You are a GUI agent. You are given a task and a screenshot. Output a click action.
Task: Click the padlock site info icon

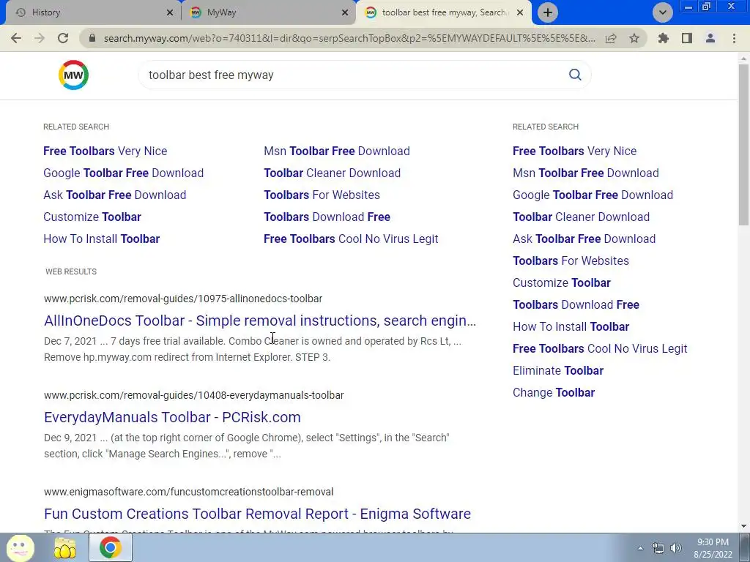(x=92, y=38)
